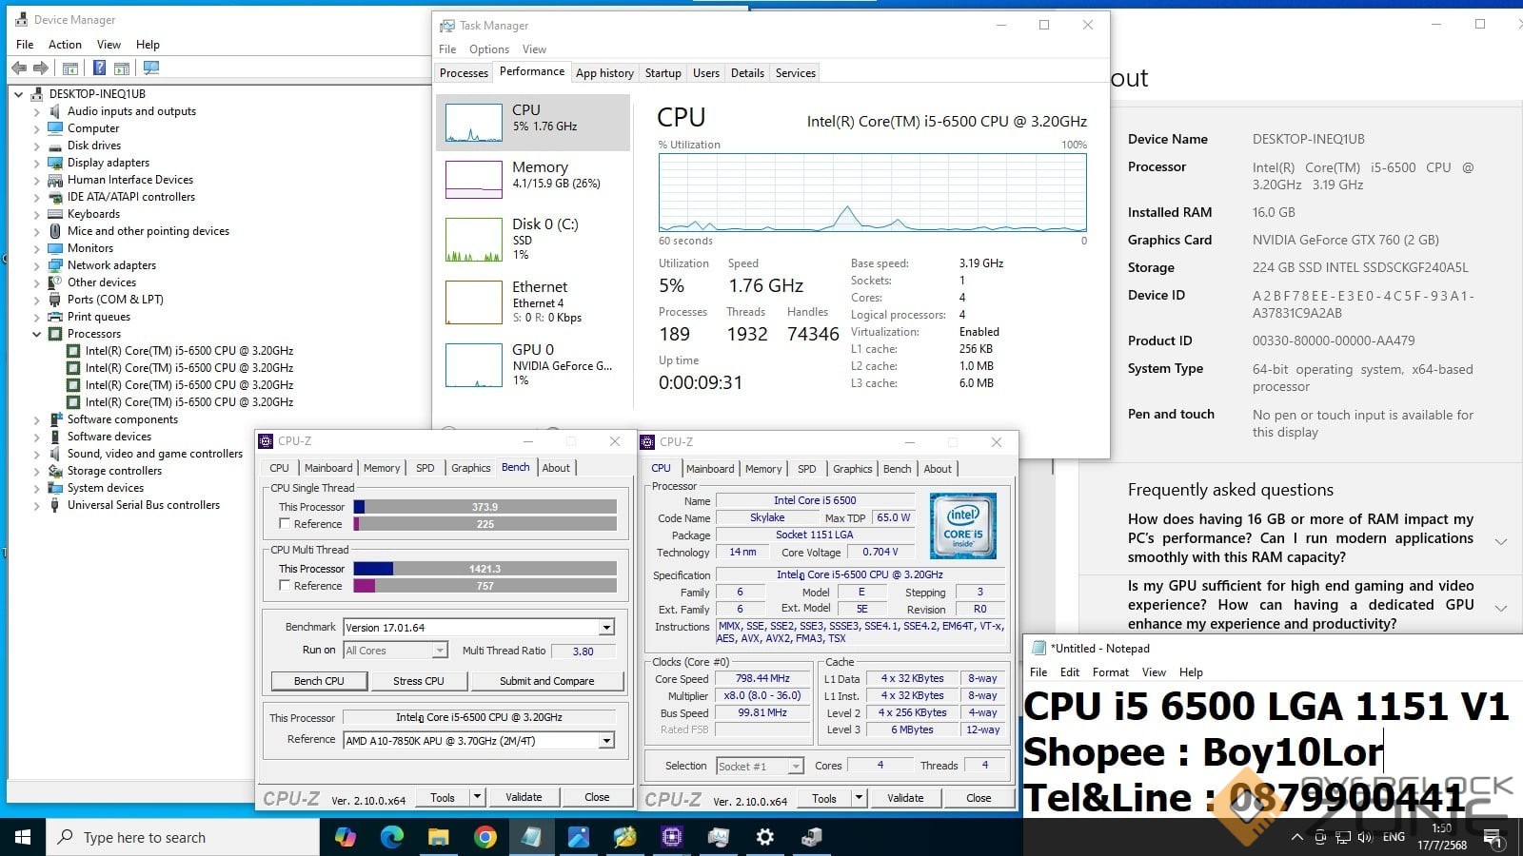Switch to the Startup tab in Task Manager

[663, 73]
